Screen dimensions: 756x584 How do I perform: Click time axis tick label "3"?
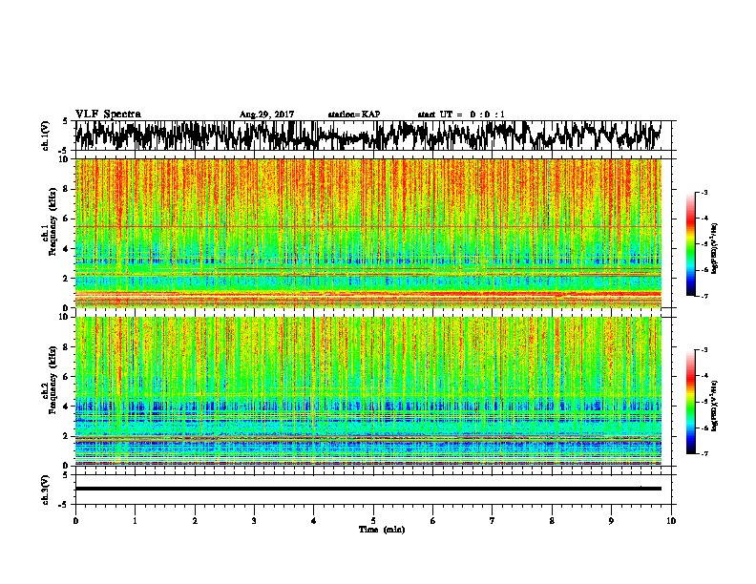tap(254, 521)
